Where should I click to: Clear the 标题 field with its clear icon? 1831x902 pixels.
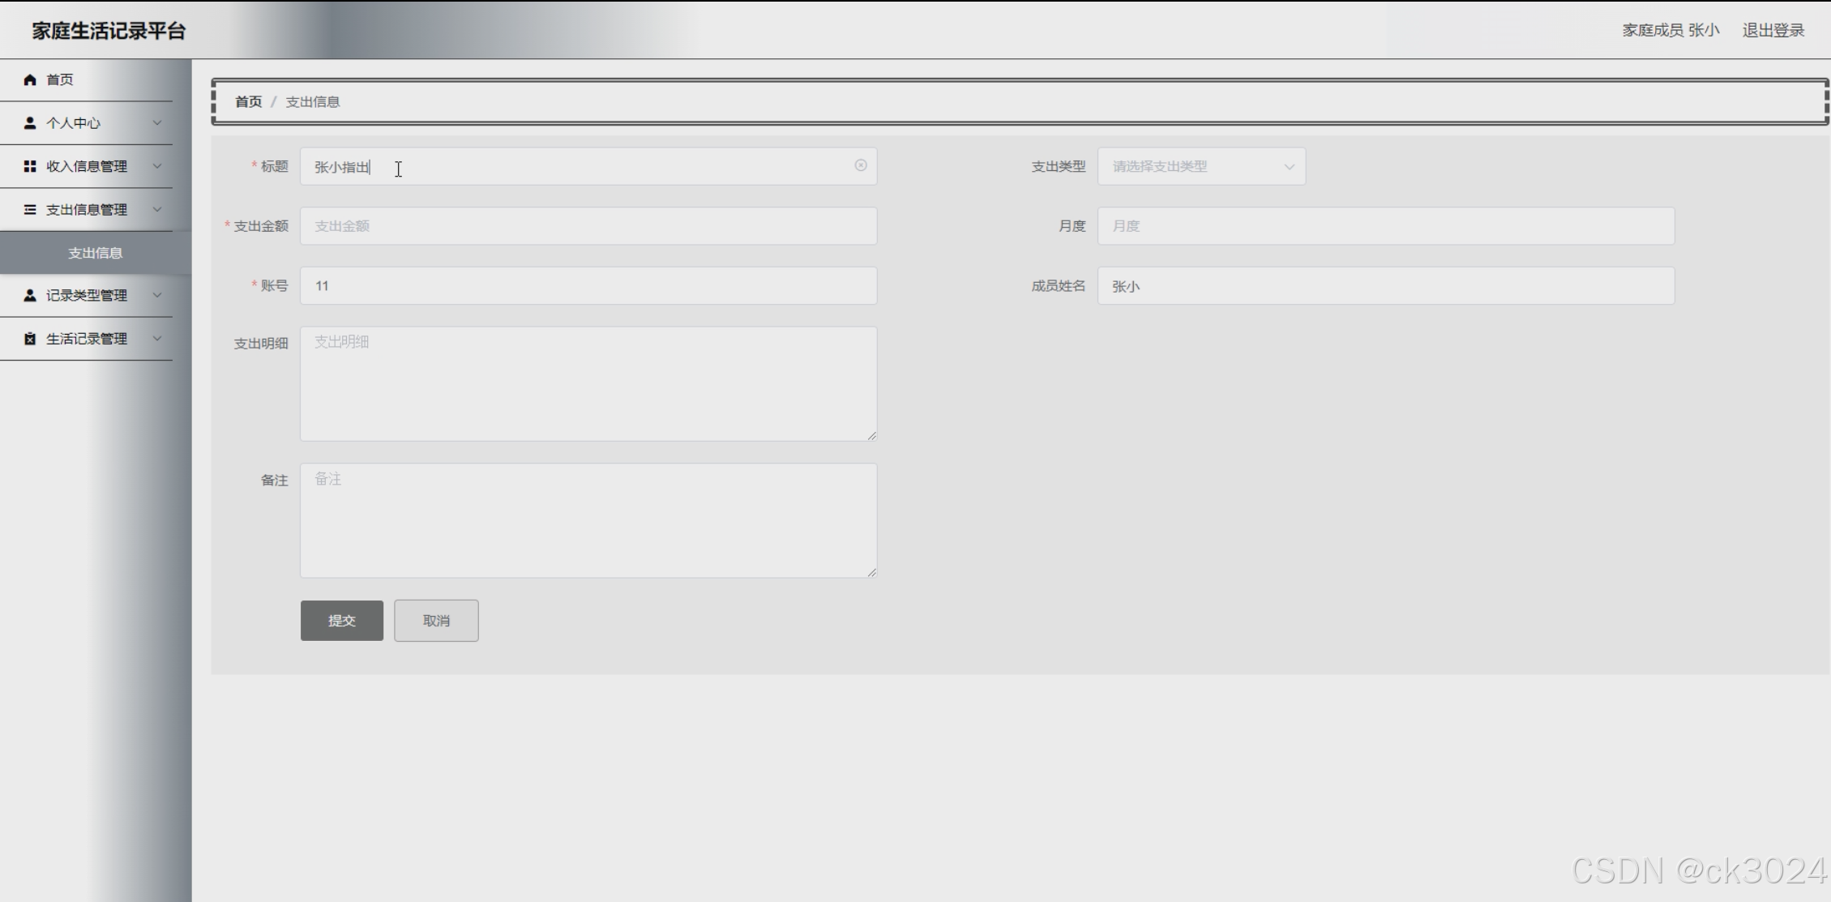click(861, 165)
